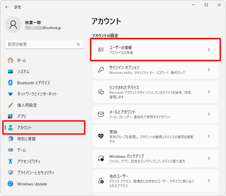Click the privacy shield icon

tap(10, 173)
